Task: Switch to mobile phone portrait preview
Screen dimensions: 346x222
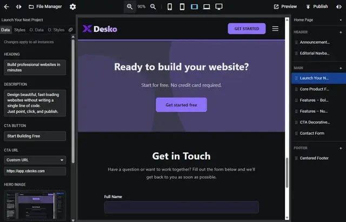Action: click(x=170, y=6)
